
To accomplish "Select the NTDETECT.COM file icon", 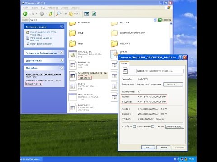I will pyautogui.click(x=73, y=97).
